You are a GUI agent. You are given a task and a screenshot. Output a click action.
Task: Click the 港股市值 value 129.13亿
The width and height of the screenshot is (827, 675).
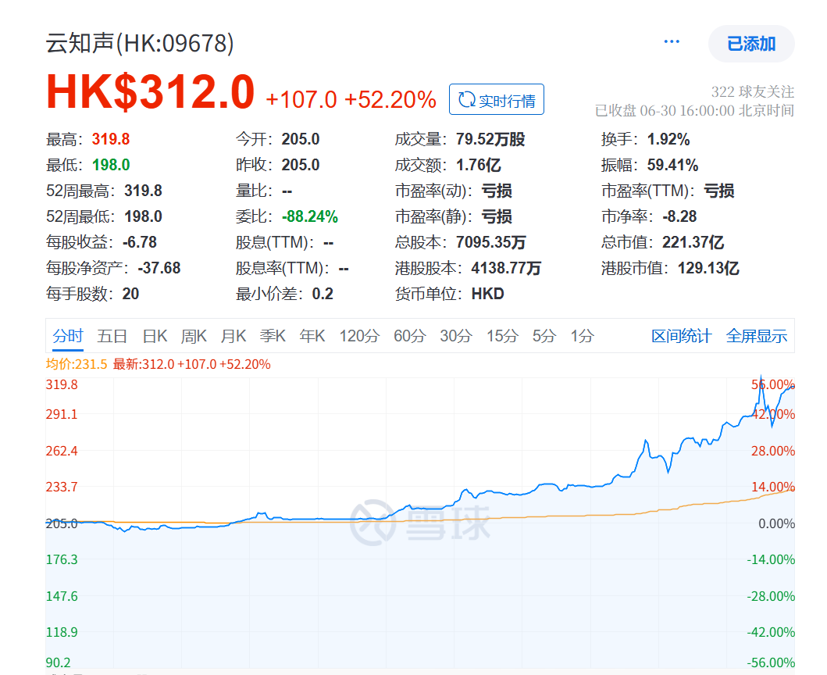coord(708,268)
